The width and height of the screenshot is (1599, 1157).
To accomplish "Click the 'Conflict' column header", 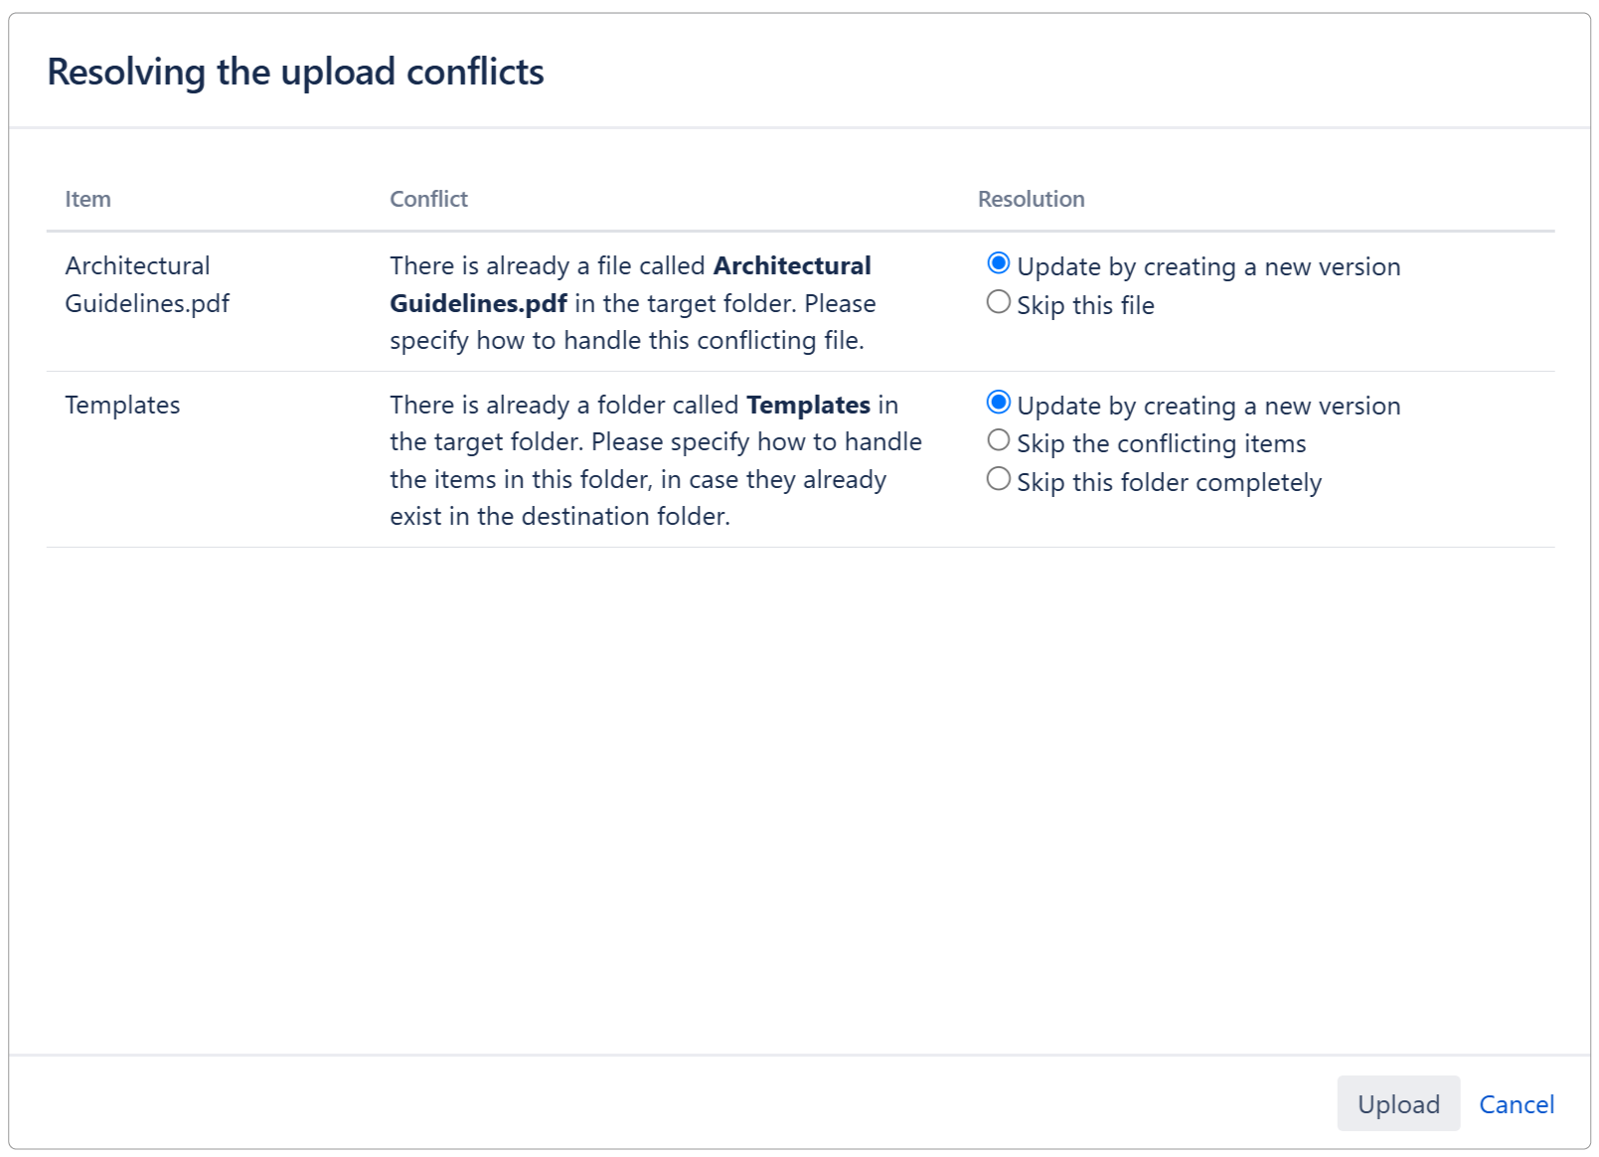I will click(x=428, y=199).
